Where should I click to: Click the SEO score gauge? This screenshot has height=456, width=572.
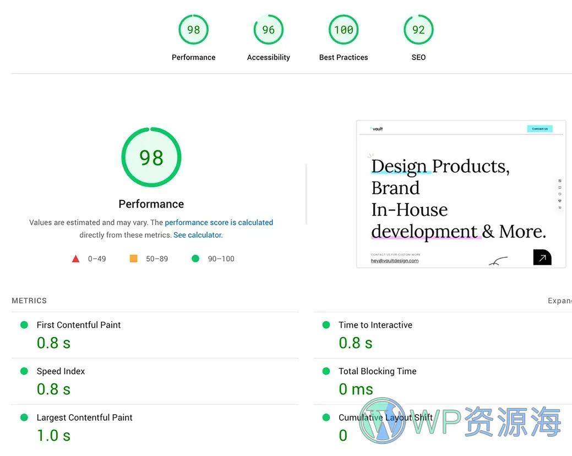418,29
